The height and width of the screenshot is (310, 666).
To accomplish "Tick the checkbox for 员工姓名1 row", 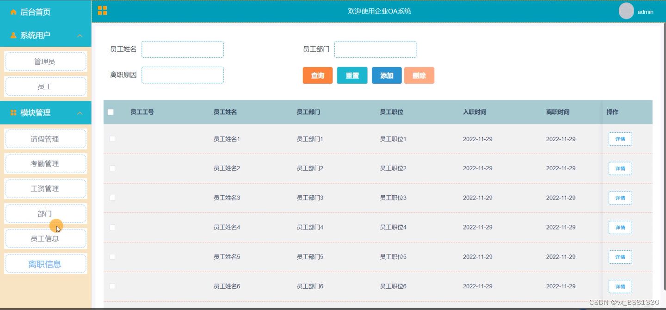I will pos(112,139).
